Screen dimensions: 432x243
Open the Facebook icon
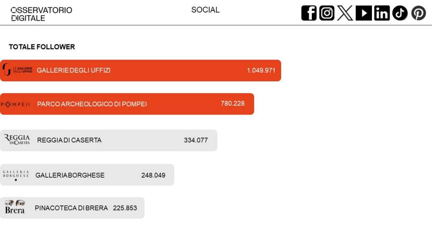tap(309, 13)
